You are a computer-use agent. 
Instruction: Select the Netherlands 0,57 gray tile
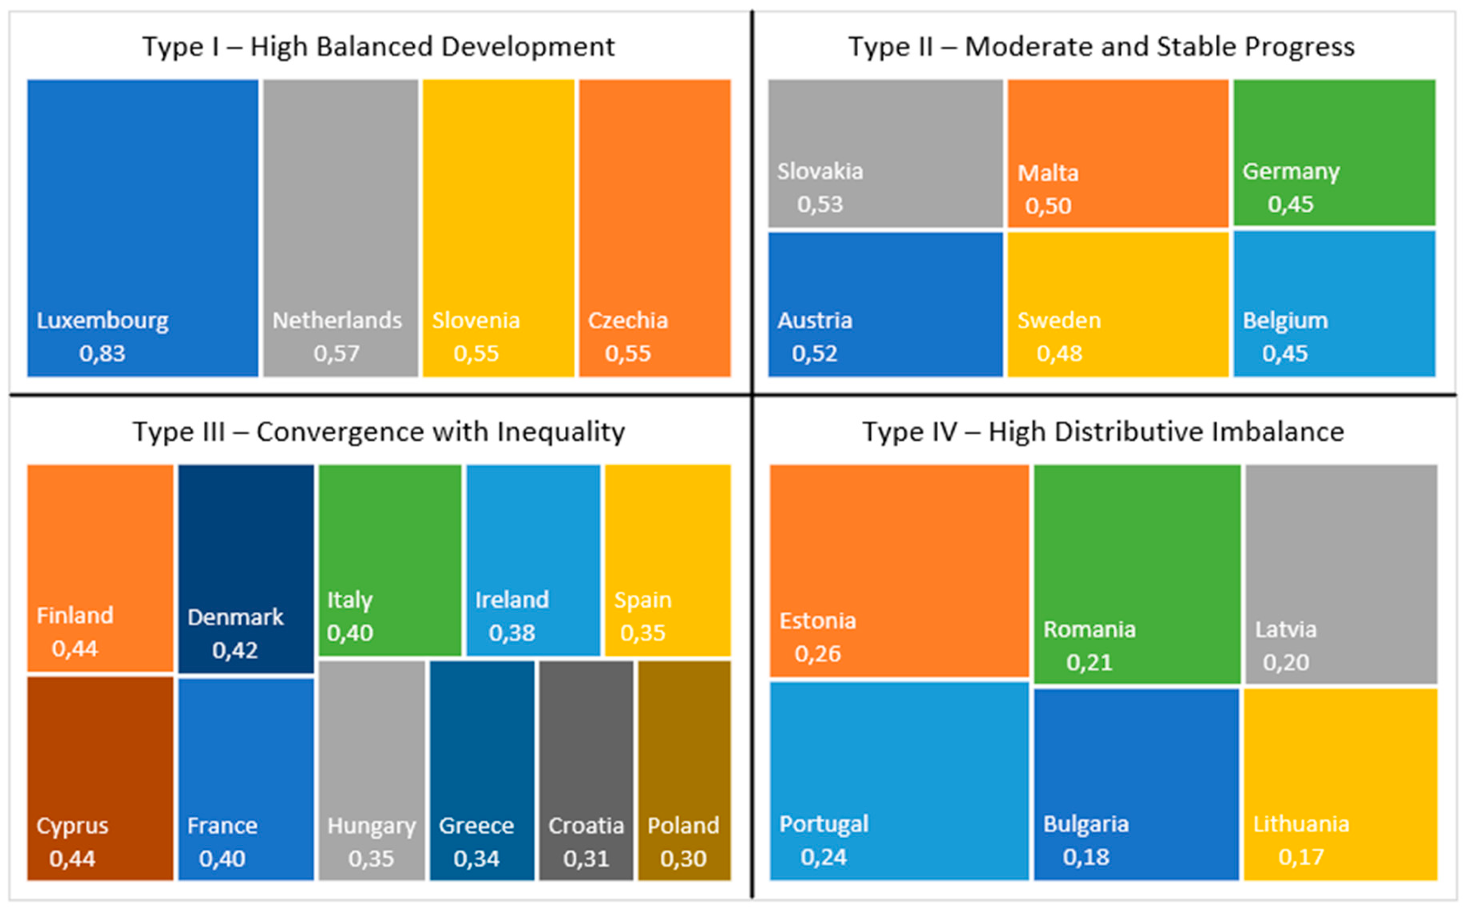[340, 227]
